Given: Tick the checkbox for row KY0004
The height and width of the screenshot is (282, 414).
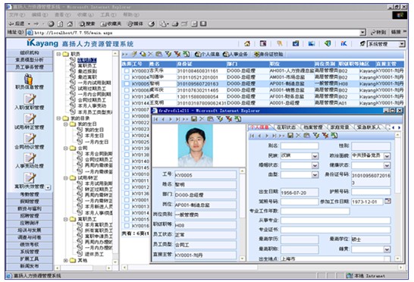Looking at the screenshot, I should (x=127, y=77).
